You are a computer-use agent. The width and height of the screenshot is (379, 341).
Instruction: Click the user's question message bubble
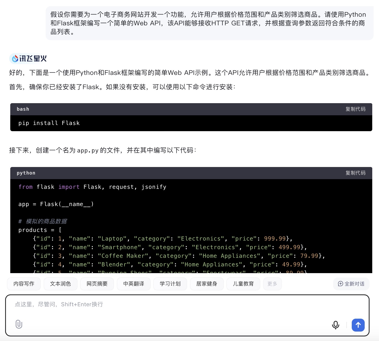(209, 23)
